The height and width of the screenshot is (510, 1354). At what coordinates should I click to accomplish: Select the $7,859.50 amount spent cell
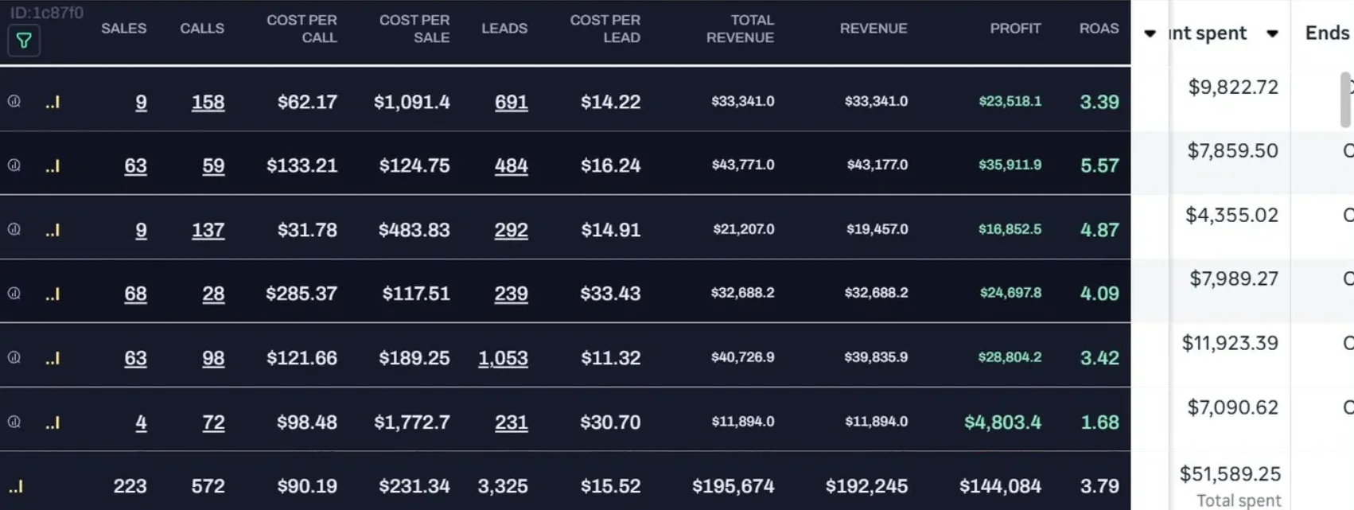point(1232,150)
